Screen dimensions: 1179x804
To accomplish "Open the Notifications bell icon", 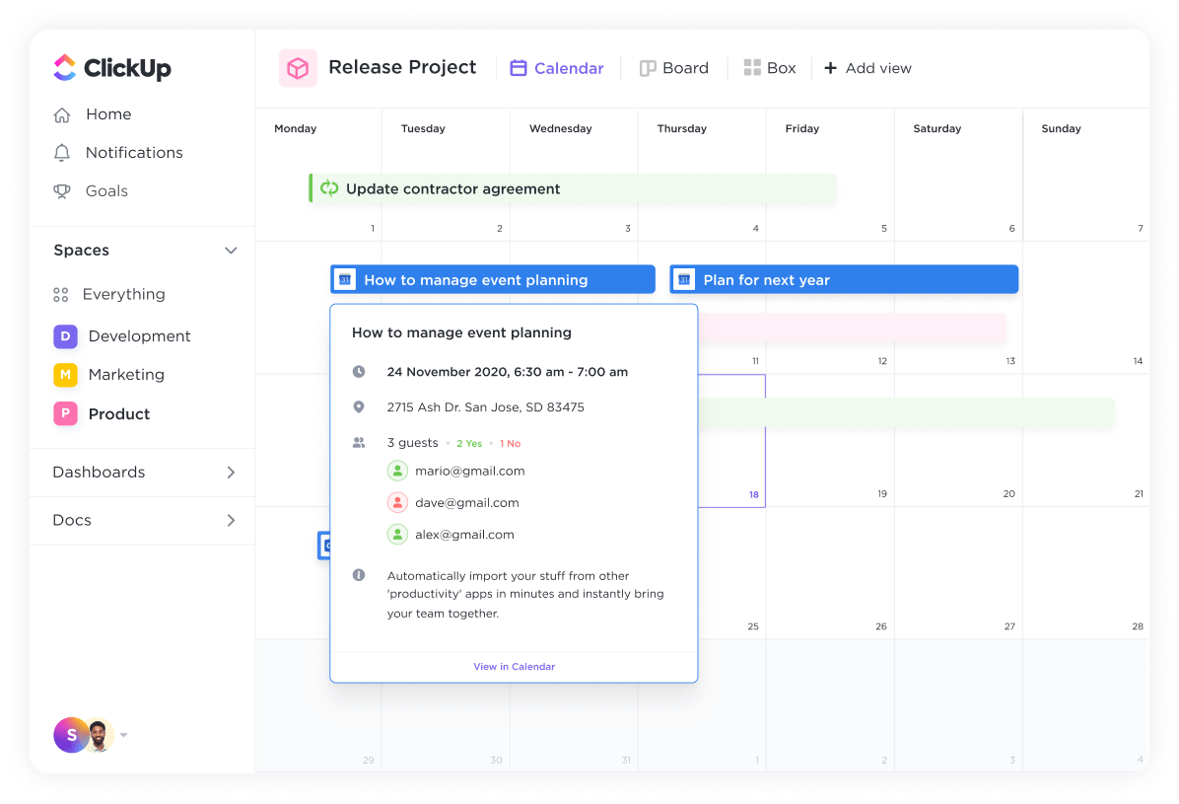I will (62, 152).
